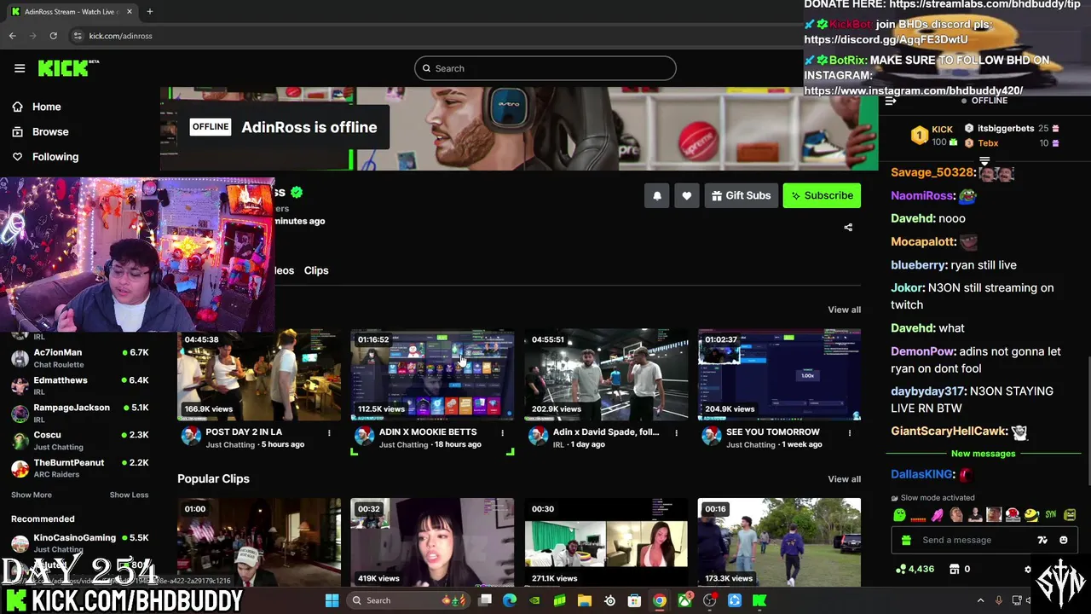Play the 271.1K views popular clip
The width and height of the screenshot is (1091, 614).
(x=606, y=542)
